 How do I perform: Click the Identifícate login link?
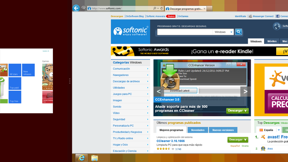(241, 17)
